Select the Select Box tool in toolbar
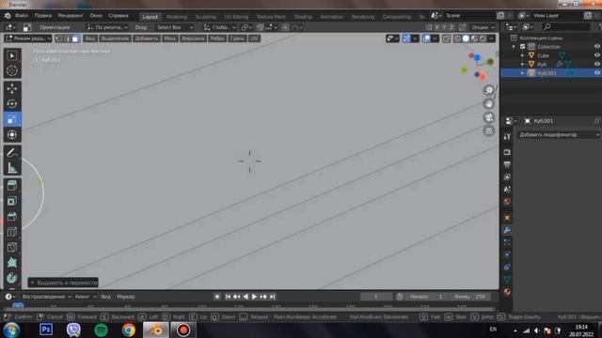The image size is (602, 338). pyautogui.click(x=12, y=55)
